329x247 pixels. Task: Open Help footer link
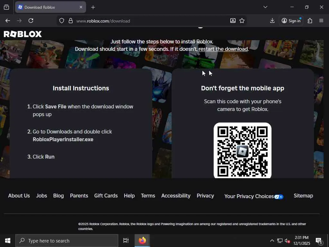(129, 196)
